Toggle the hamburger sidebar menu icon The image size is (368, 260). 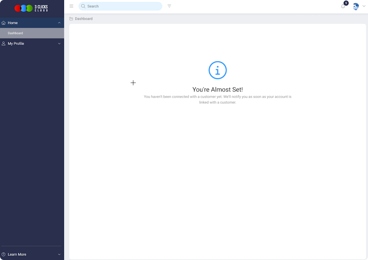click(71, 6)
